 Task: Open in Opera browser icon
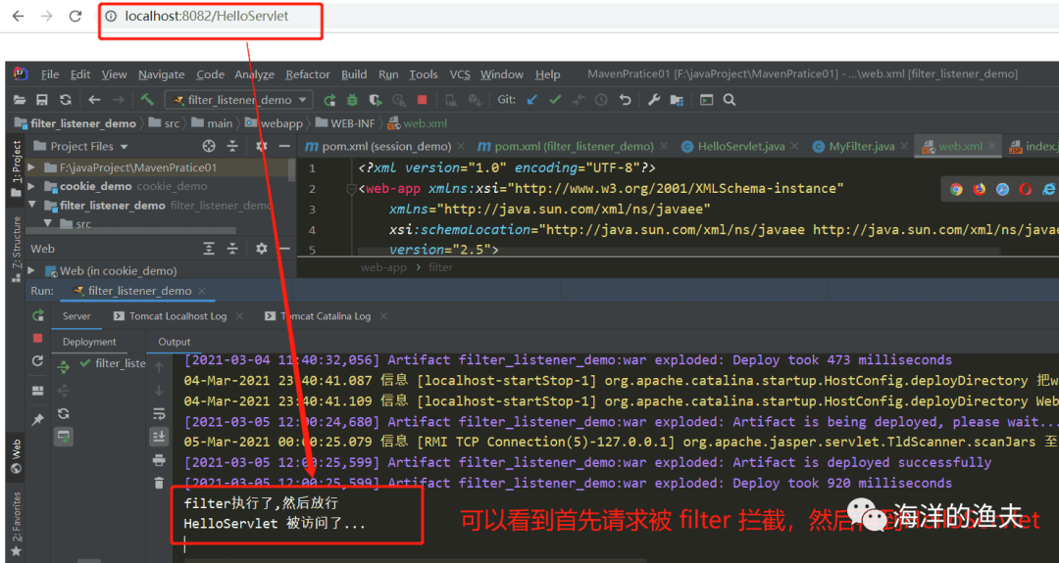coord(1026,190)
